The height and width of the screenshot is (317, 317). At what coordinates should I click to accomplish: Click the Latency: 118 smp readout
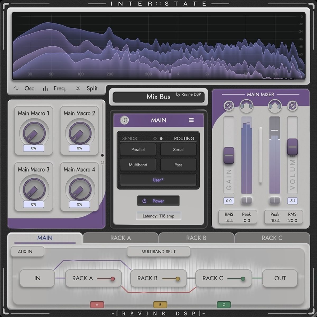(158, 216)
